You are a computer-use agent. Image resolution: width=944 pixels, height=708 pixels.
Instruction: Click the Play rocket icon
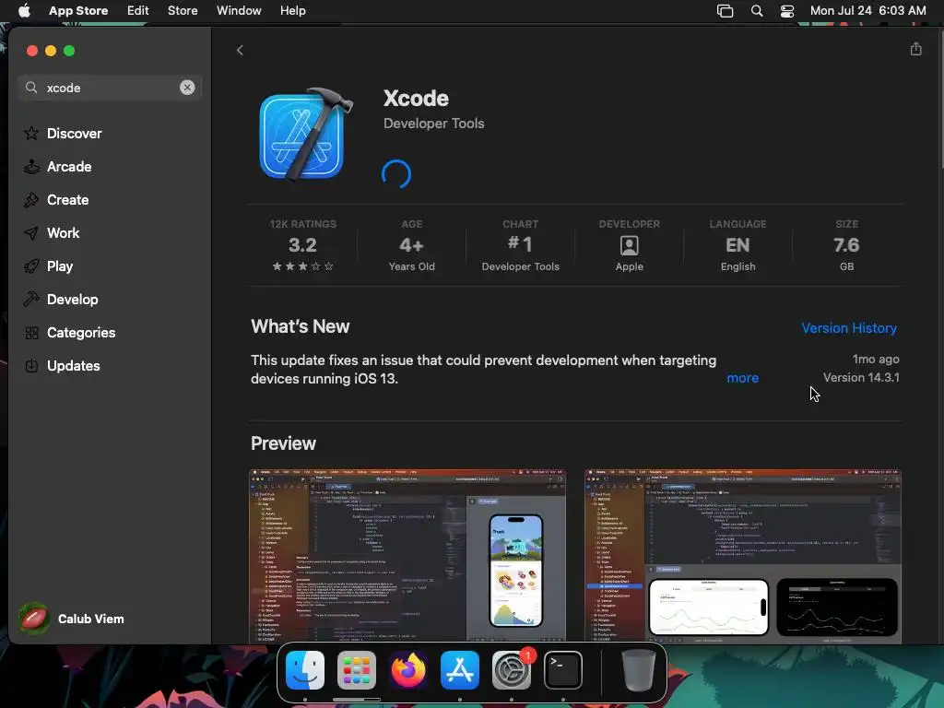[x=31, y=266]
